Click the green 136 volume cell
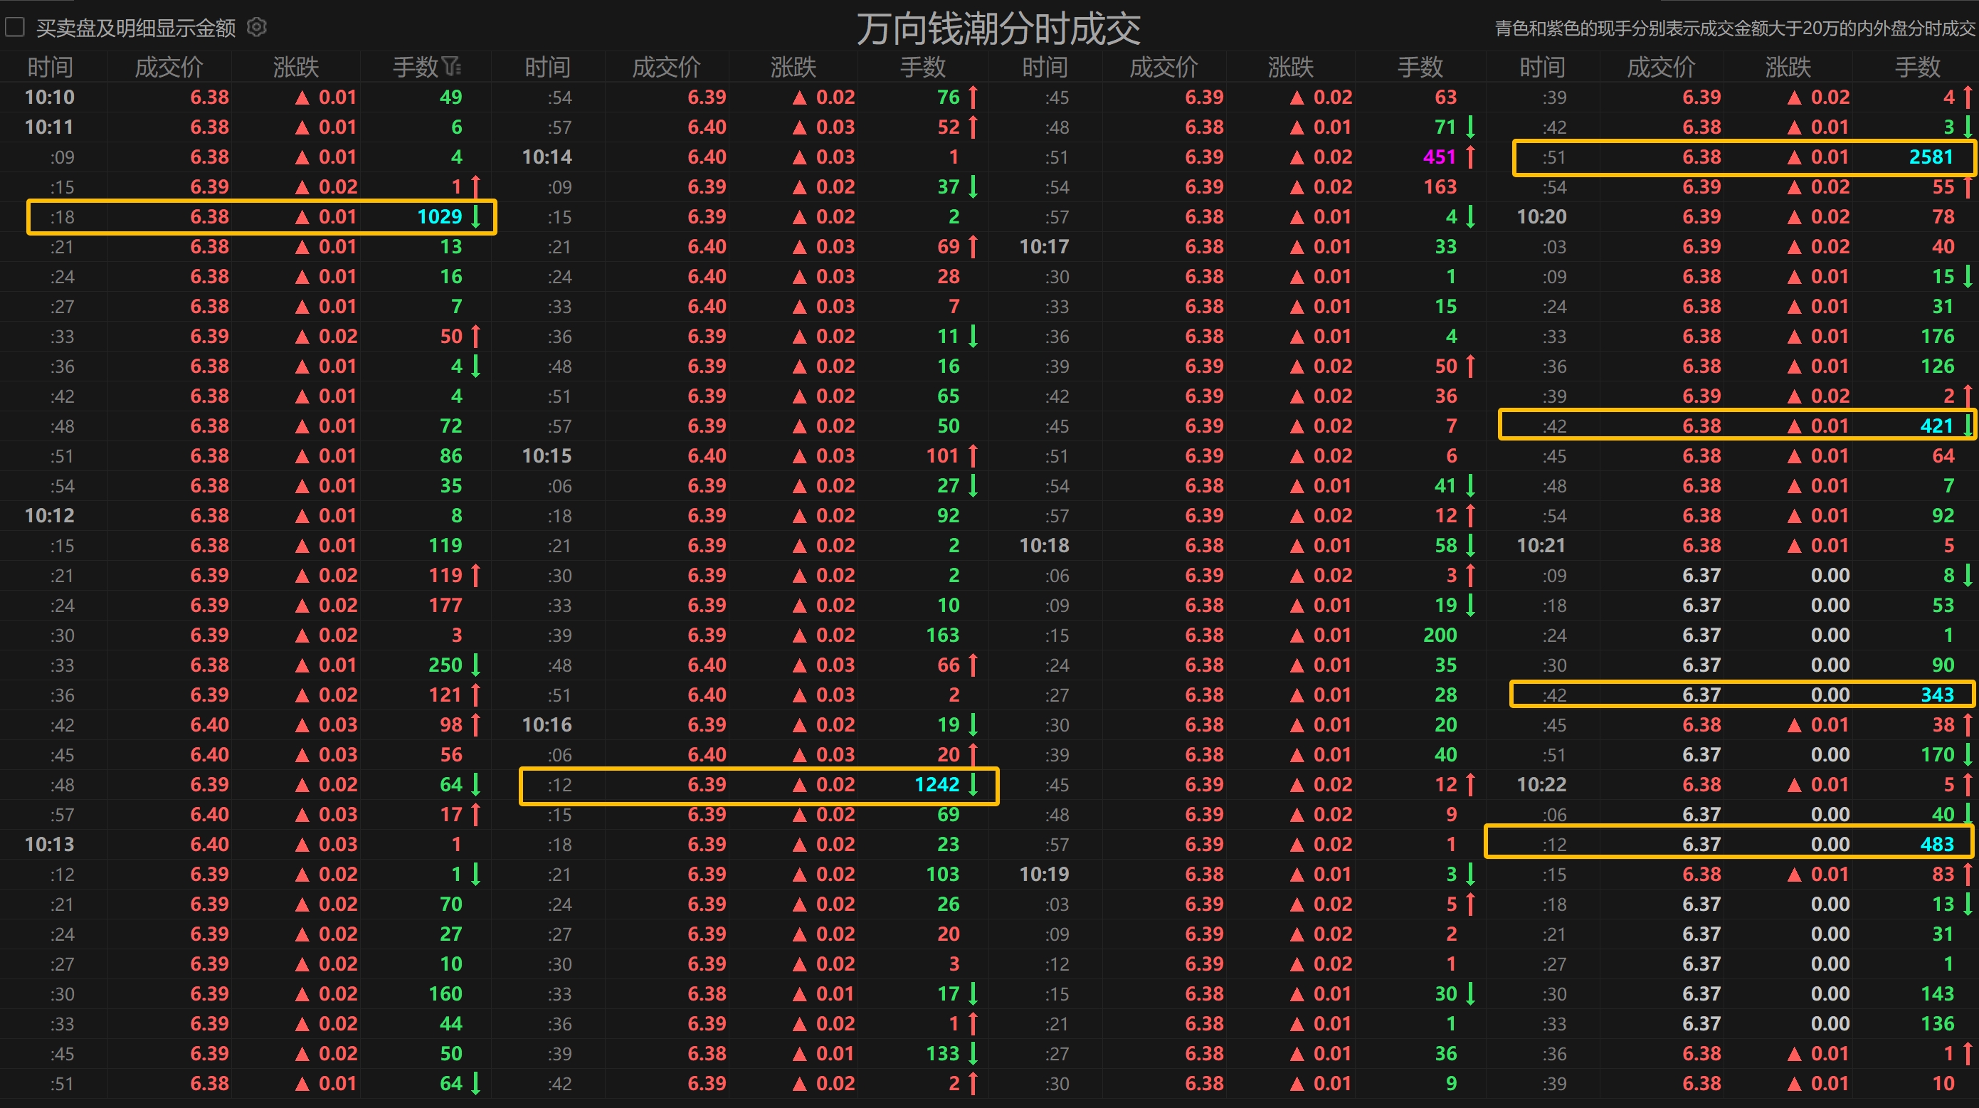The height and width of the screenshot is (1108, 1979). (x=1937, y=1024)
